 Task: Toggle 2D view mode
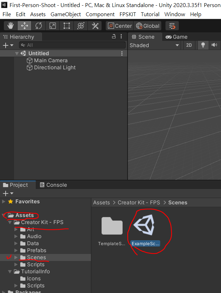point(189,45)
